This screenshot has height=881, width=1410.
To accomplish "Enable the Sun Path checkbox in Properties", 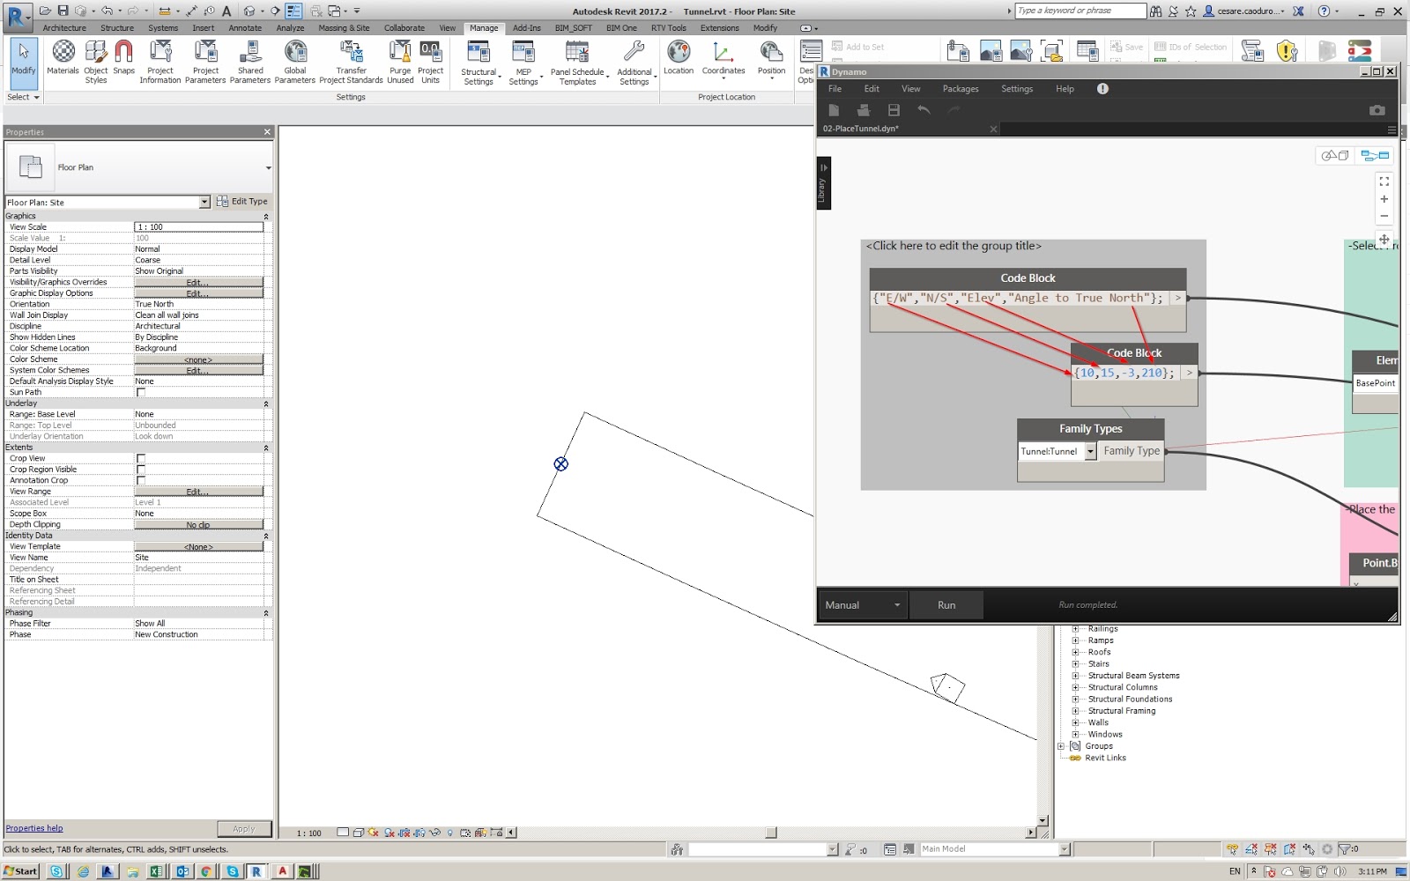I will click(139, 392).
